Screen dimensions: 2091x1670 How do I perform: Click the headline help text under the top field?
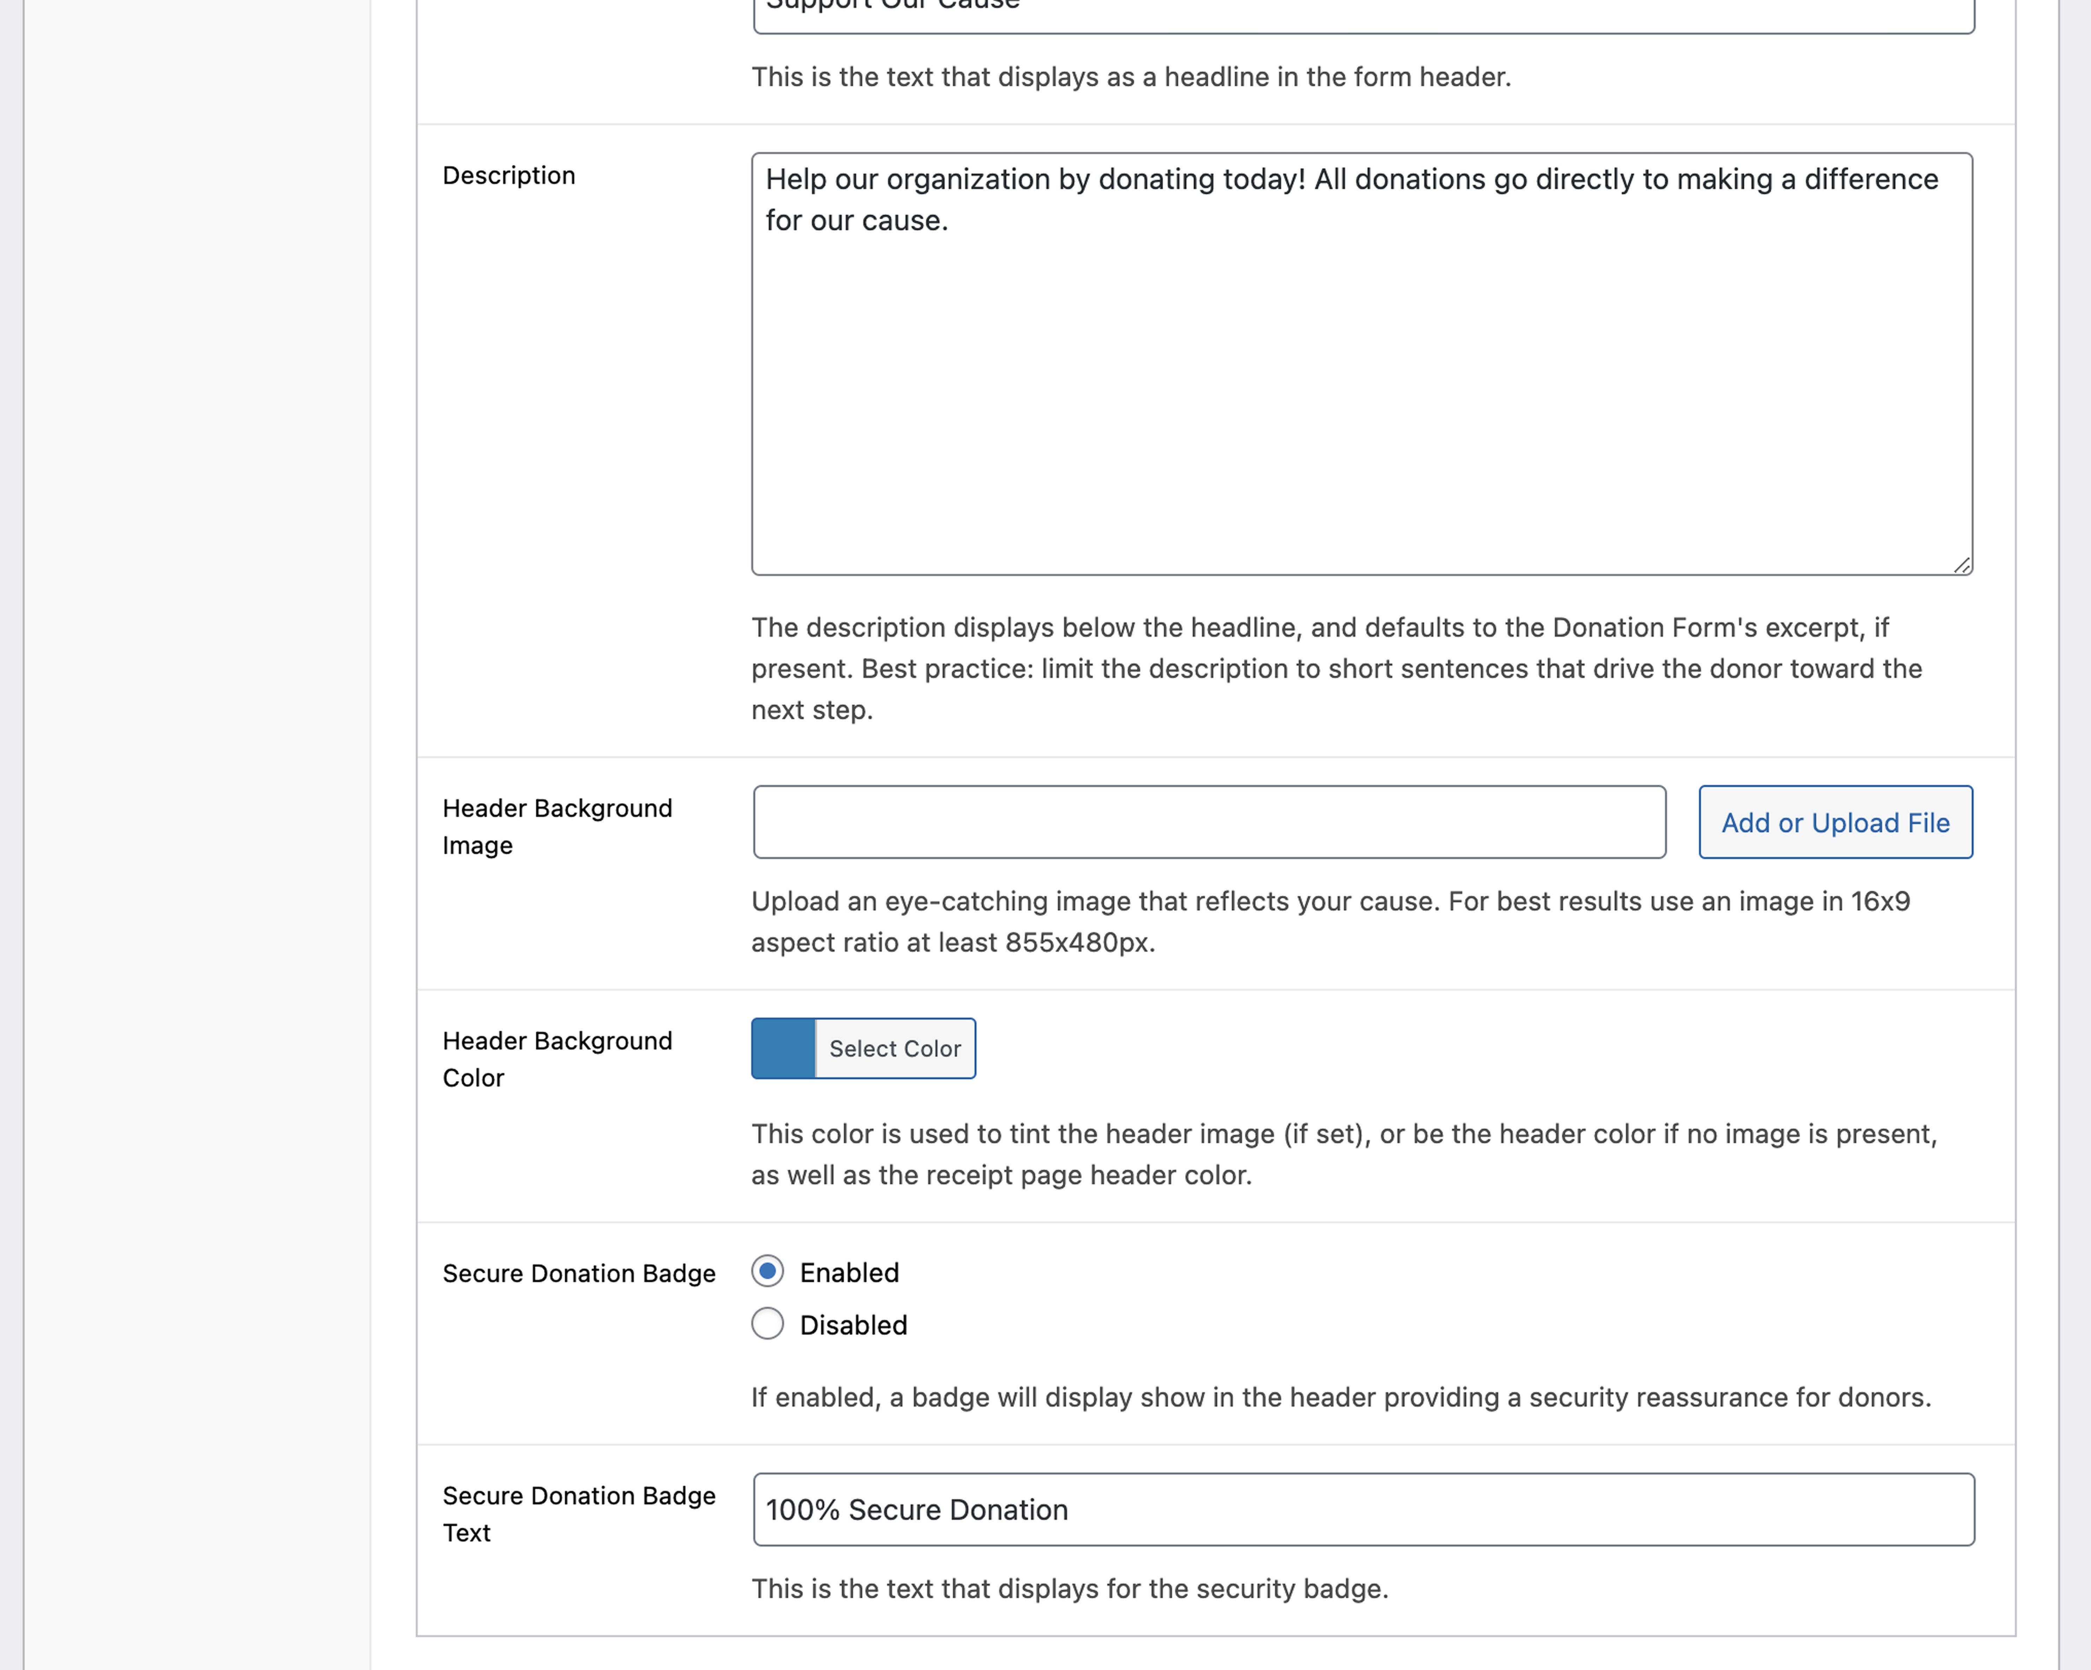click(x=1131, y=77)
